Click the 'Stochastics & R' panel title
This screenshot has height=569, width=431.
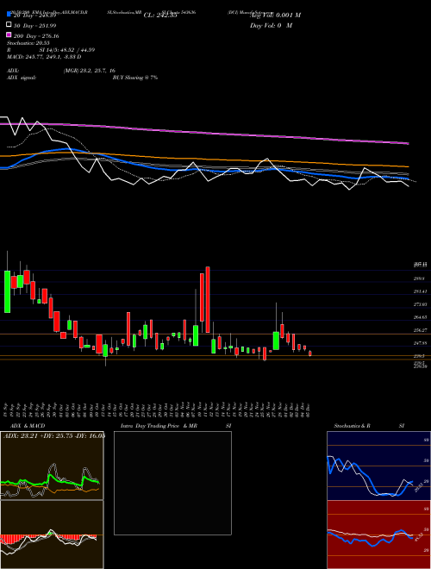[353, 426]
